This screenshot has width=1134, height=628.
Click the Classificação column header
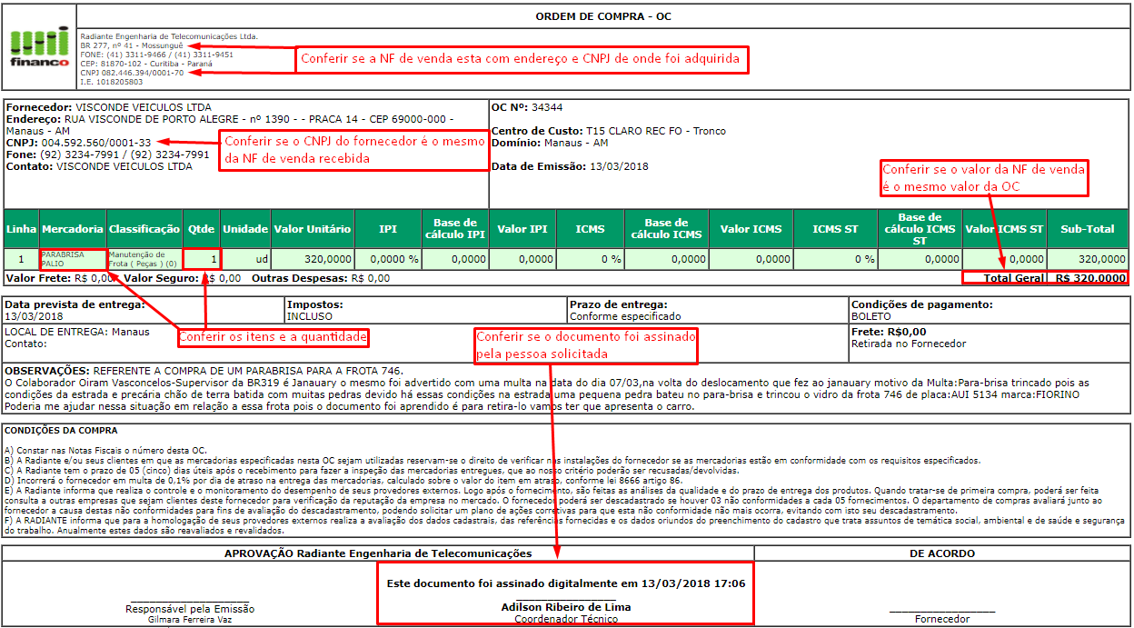point(144,229)
